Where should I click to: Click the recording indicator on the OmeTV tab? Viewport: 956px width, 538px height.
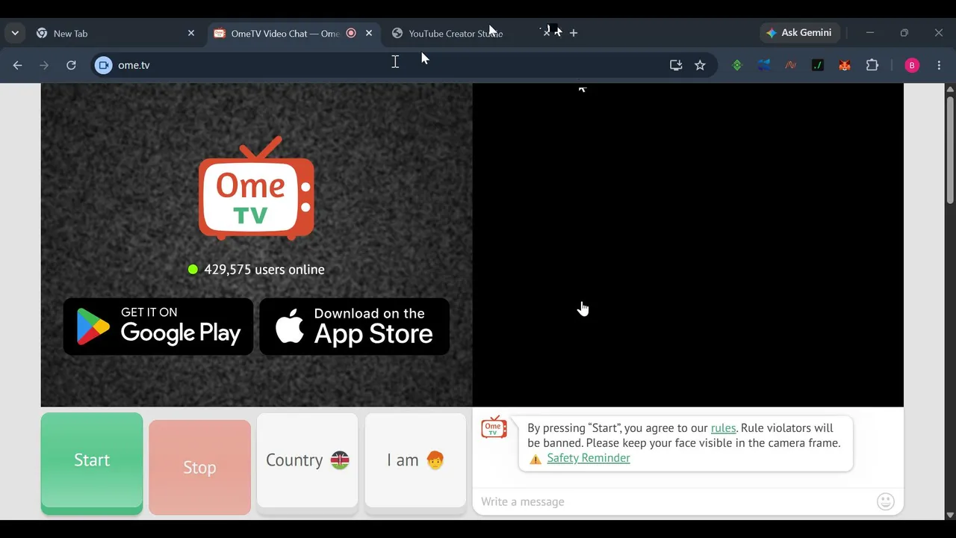coord(351,33)
